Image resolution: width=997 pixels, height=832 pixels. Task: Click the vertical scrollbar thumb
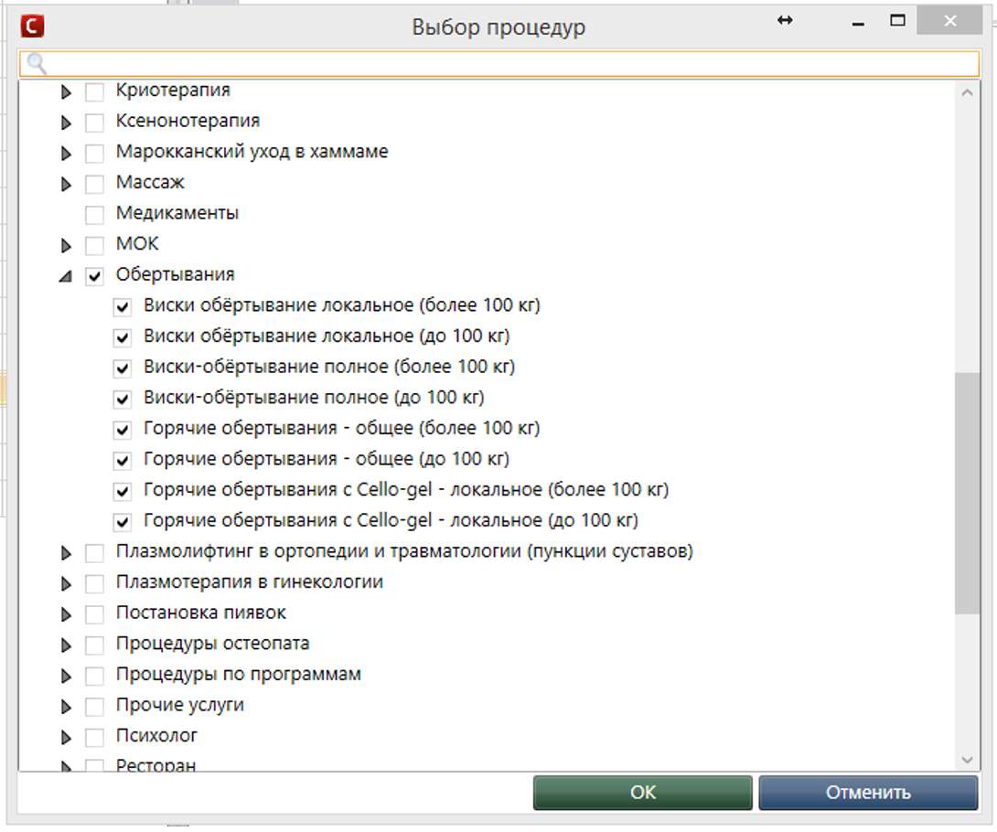[967, 492]
